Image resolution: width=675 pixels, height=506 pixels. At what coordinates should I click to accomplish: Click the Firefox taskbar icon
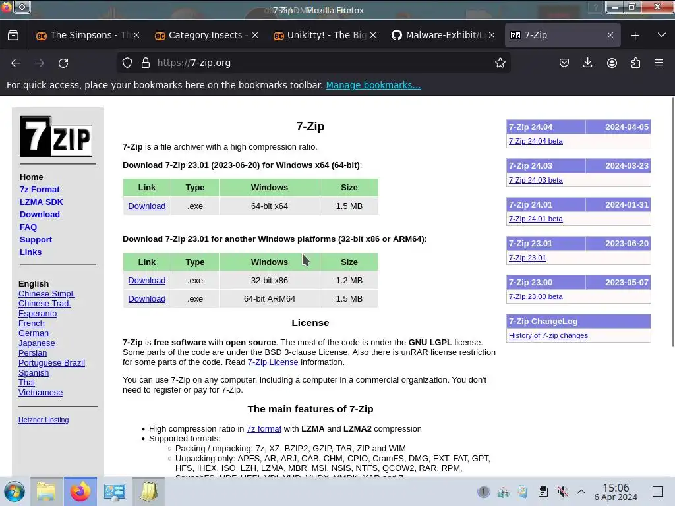[80, 492]
